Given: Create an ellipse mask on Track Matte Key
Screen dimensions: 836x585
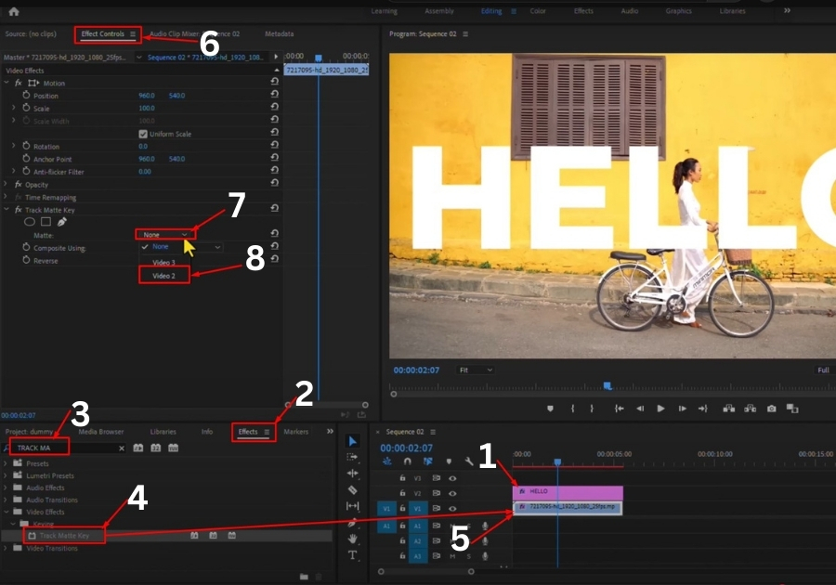Looking at the screenshot, I should coord(30,222).
